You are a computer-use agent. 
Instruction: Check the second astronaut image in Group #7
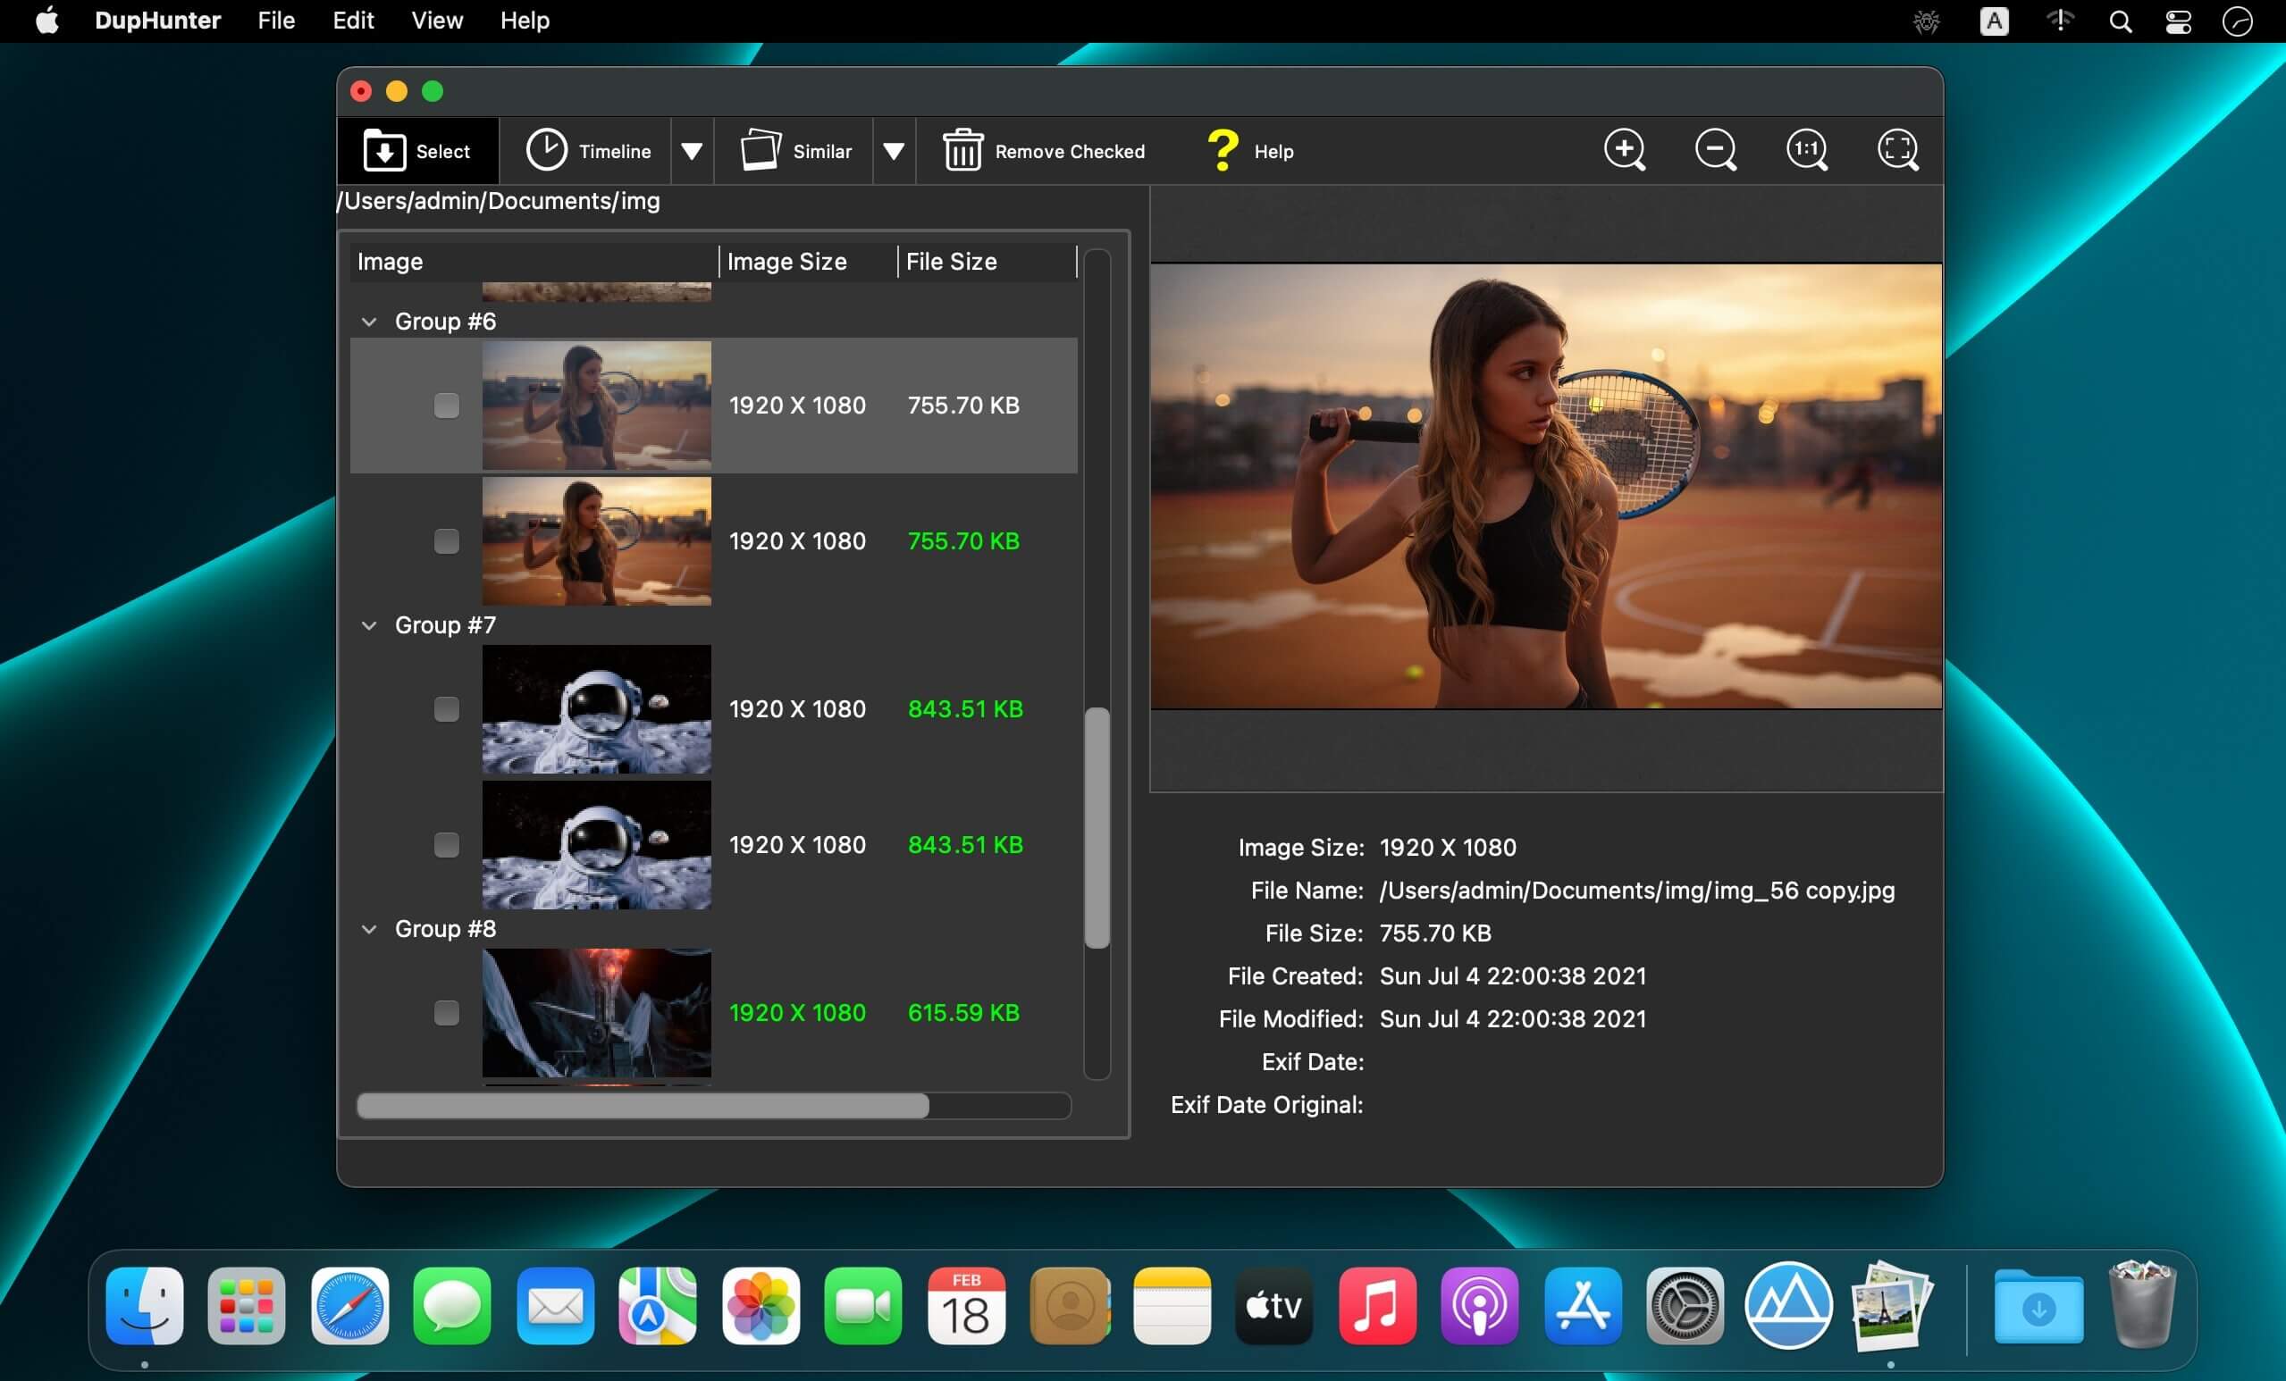tap(446, 845)
